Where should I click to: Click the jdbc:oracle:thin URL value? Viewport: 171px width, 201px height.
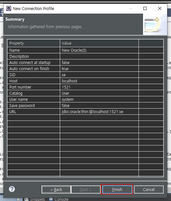coord(93,112)
